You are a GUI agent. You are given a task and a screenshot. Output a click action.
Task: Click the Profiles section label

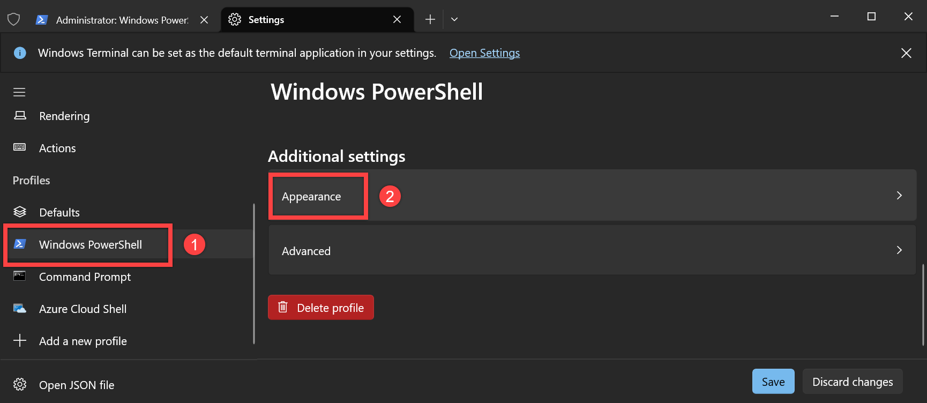pyautogui.click(x=32, y=180)
